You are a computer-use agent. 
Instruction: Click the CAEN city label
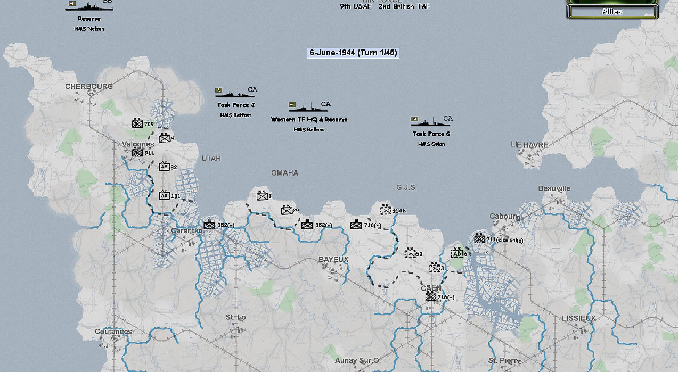431,288
